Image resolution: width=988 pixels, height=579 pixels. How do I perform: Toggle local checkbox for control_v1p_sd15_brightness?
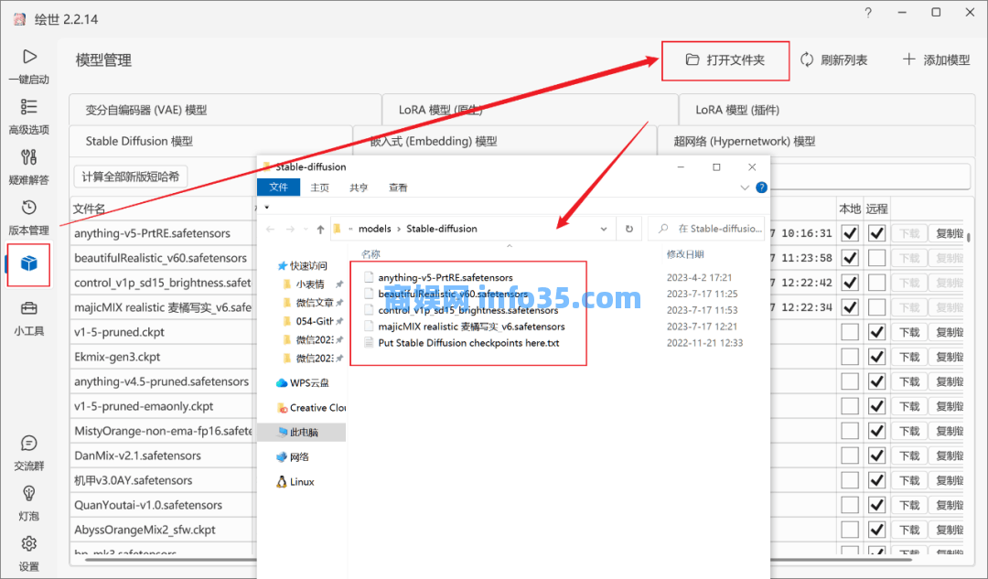click(850, 283)
